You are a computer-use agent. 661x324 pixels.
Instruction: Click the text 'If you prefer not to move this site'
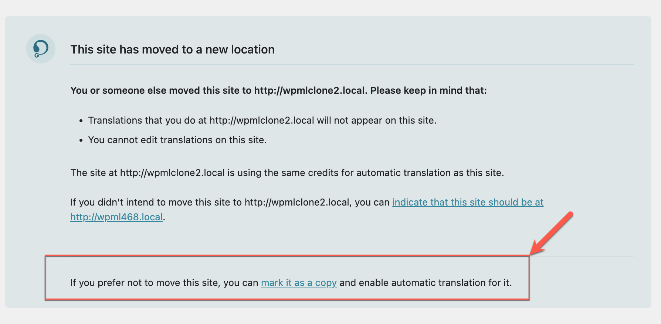point(145,283)
